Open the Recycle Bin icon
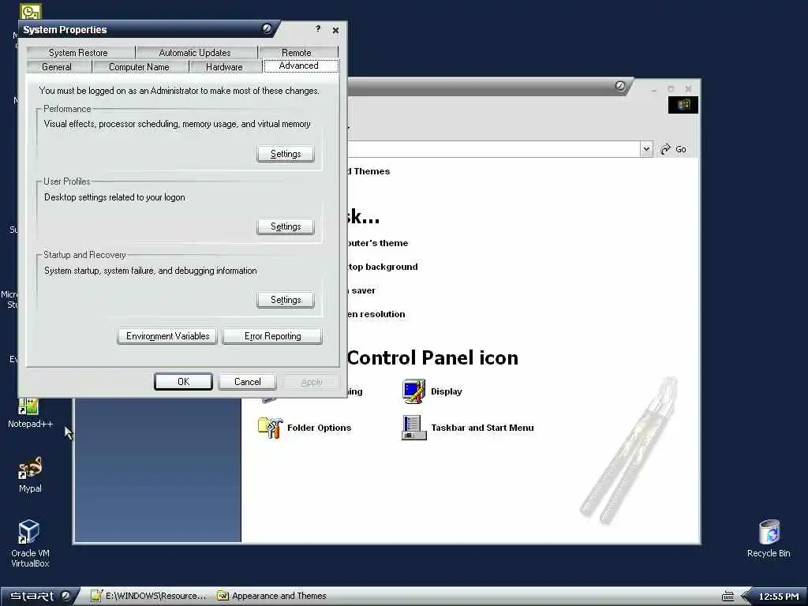Image resolution: width=808 pixels, height=606 pixels. 769,538
